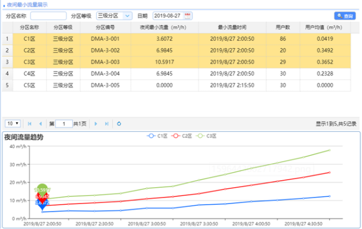Select the C3区 table row cell
Viewport: 362px width, 229px height.
click(x=30, y=62)
